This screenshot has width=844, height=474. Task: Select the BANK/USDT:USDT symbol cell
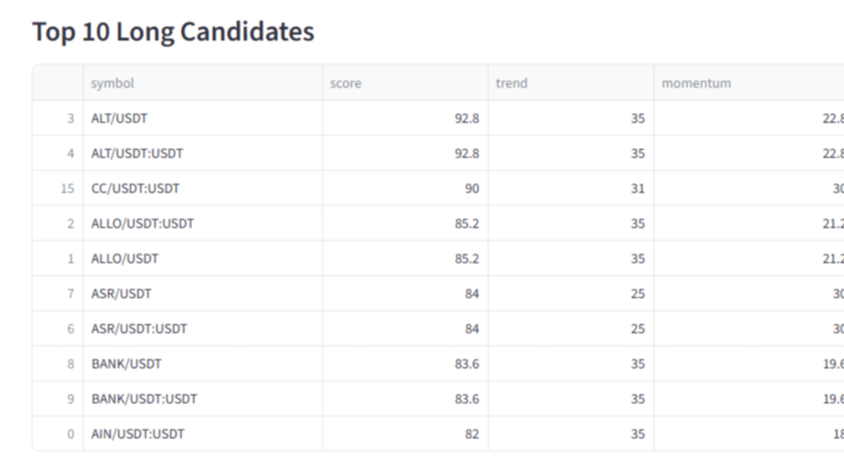[x=202, y=398]
